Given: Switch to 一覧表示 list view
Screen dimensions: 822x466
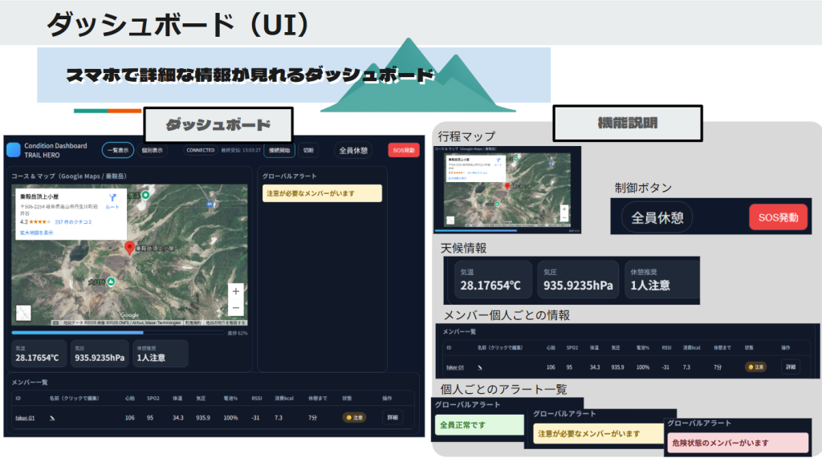Looking at the screenshot, I should [117, 150].
